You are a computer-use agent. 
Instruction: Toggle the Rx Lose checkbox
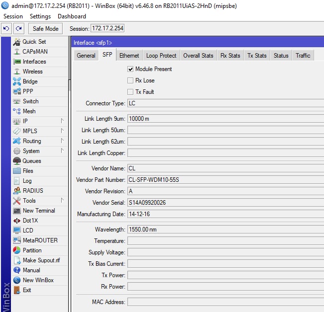point(130,80)
